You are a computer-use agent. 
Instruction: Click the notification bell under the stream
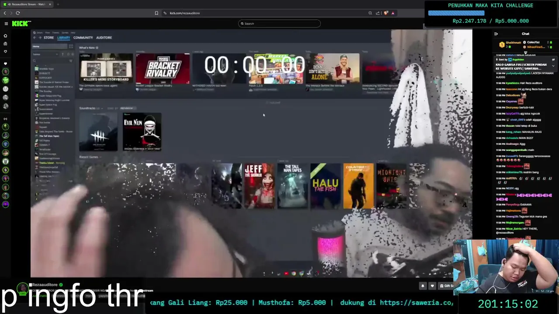coord(422,286)
